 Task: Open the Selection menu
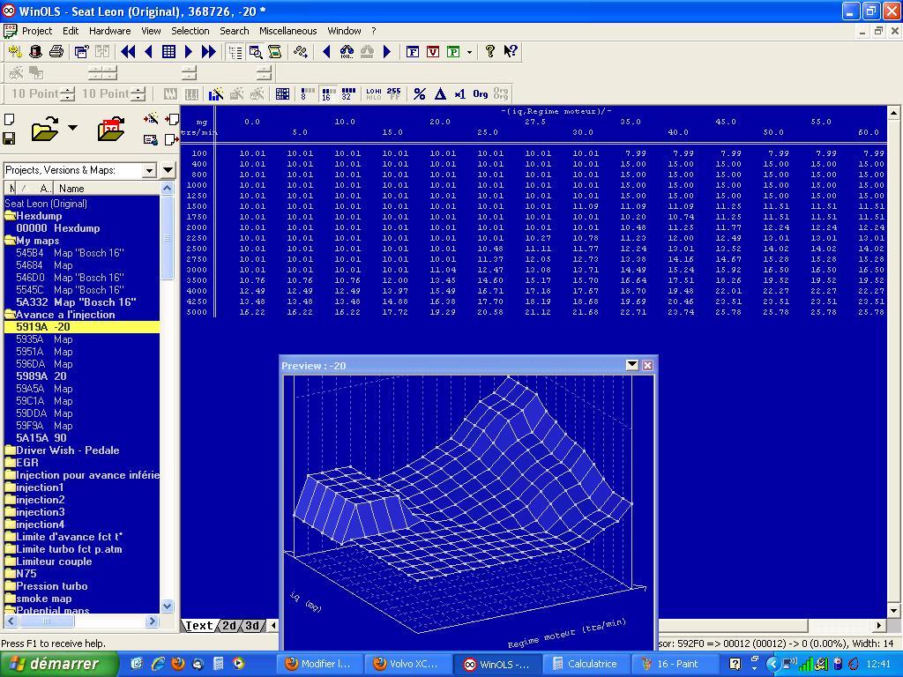190,31
